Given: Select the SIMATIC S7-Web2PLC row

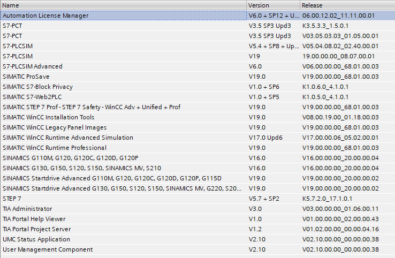Looking at the screenshot, I should (x=197, y=97).
